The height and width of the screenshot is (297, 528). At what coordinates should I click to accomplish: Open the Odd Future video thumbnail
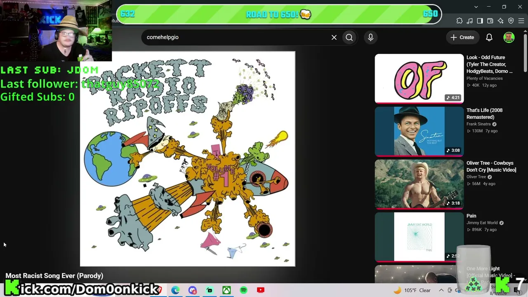click(419, 78)
